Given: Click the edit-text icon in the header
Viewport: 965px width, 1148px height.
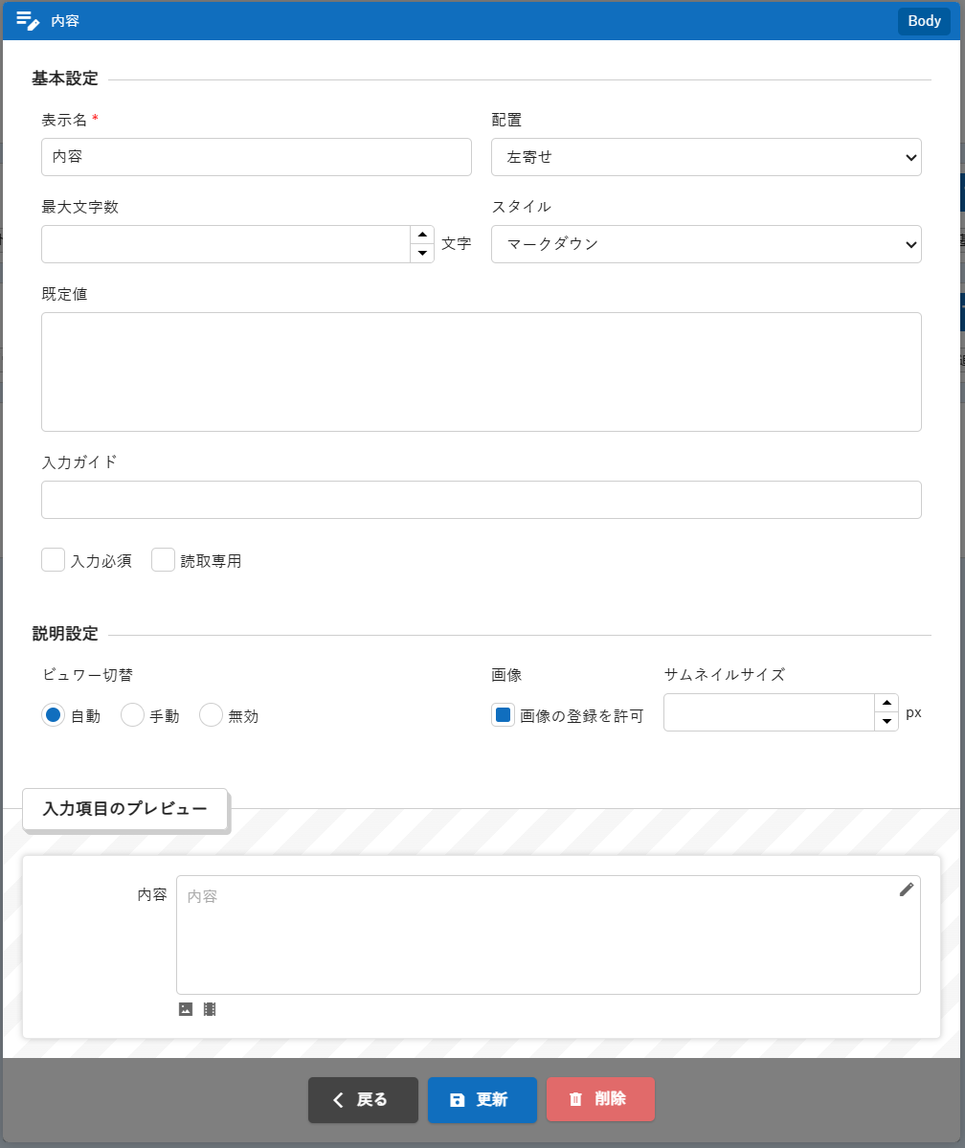Looking at the screenshot, I should (x=27, y=20).
